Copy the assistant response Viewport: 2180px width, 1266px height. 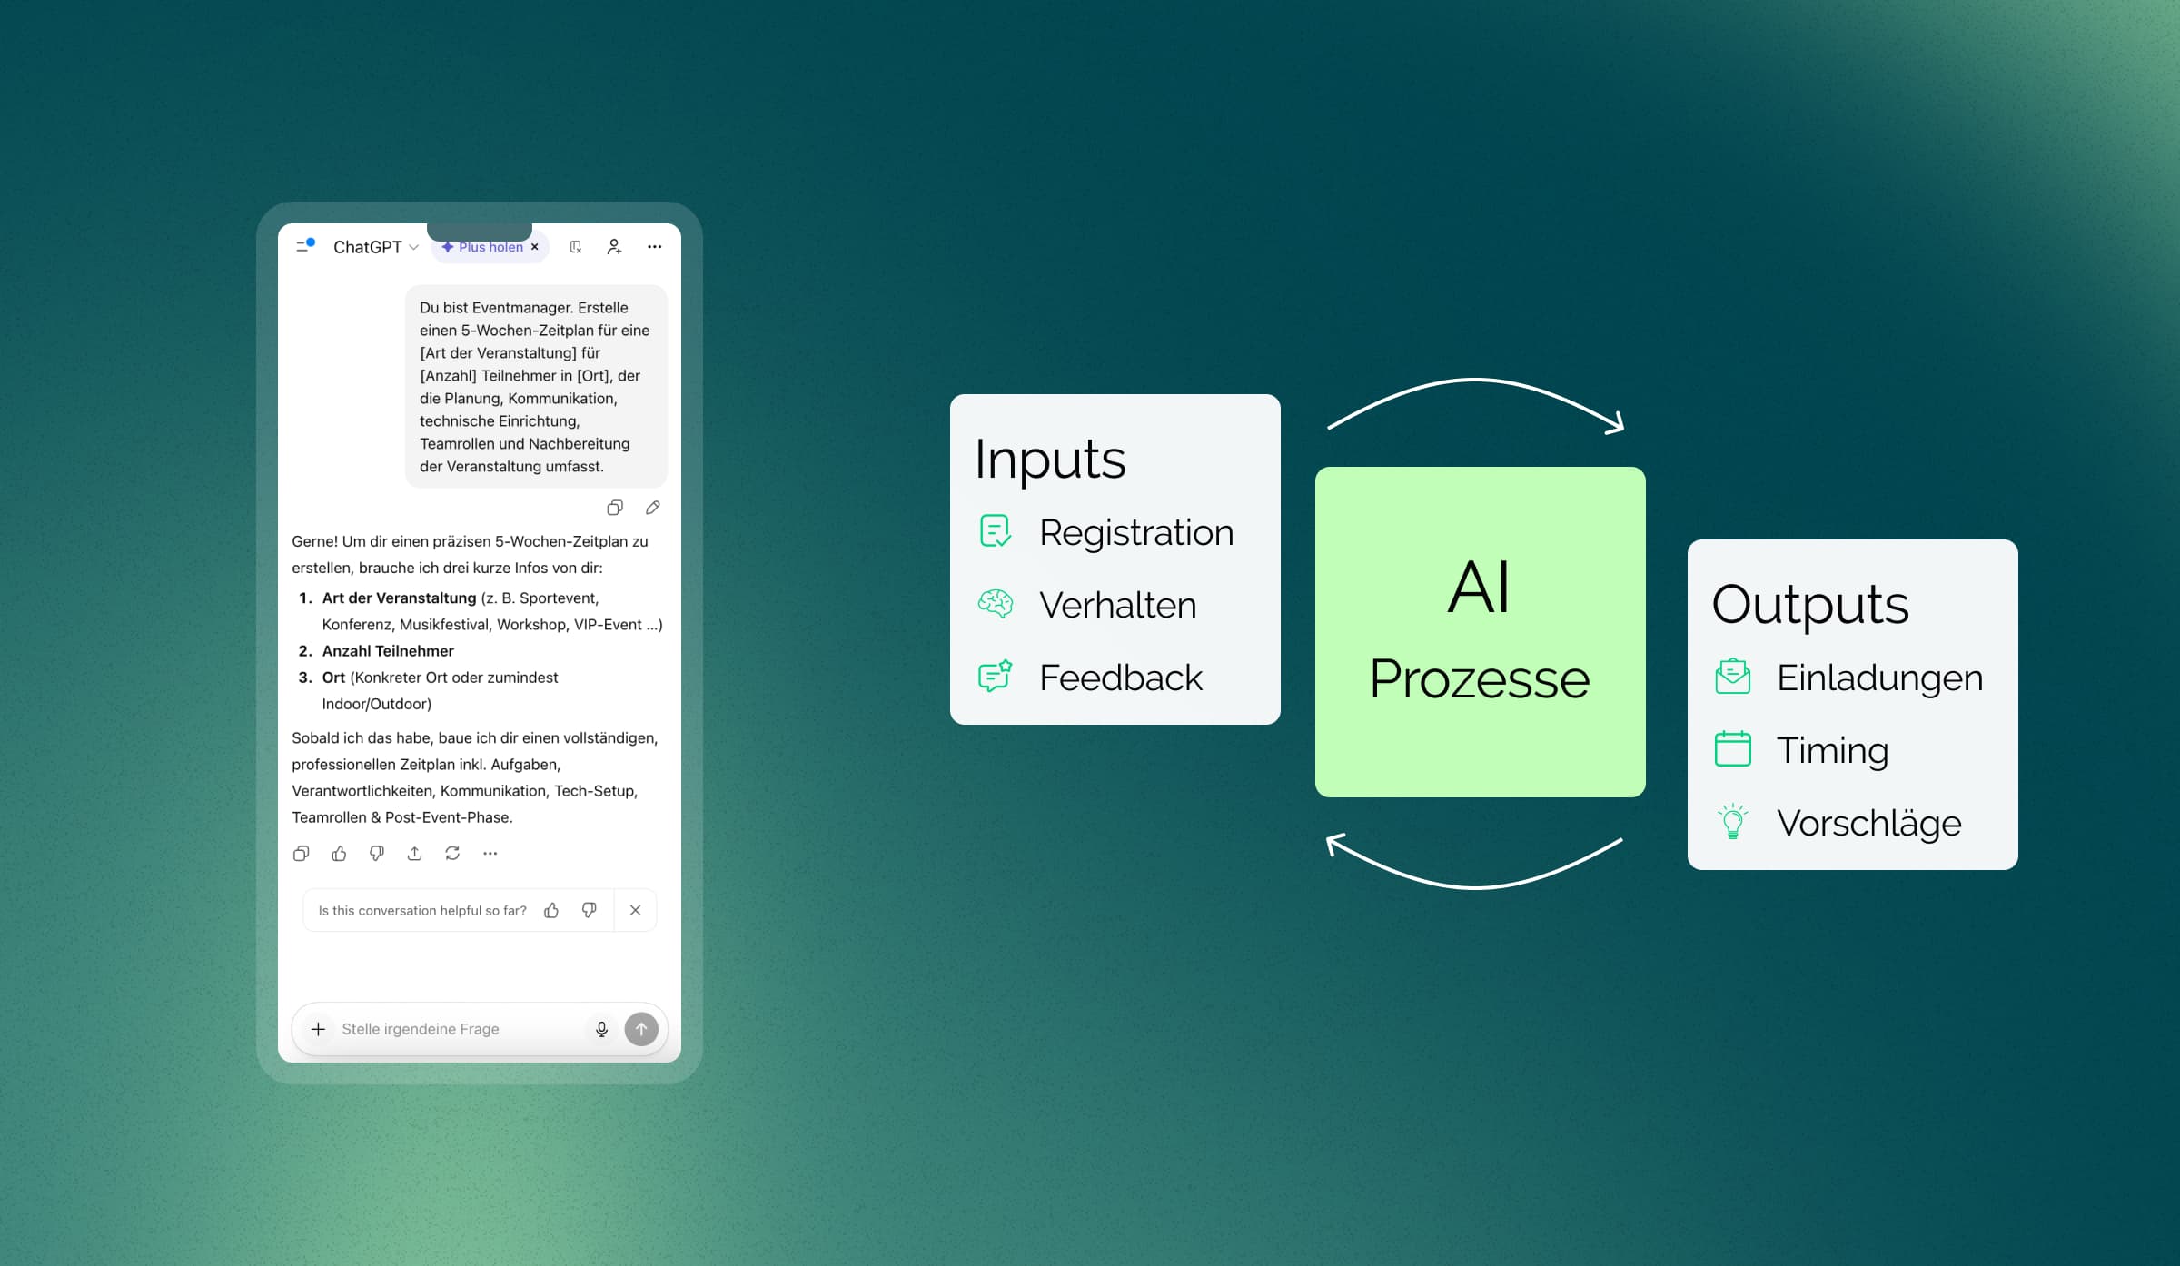point(302,853)
